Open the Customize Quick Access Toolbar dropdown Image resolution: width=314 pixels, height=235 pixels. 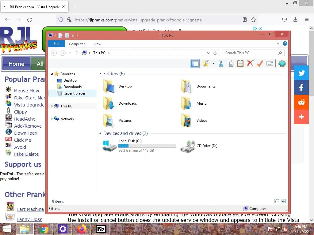[x=73, y=35]
